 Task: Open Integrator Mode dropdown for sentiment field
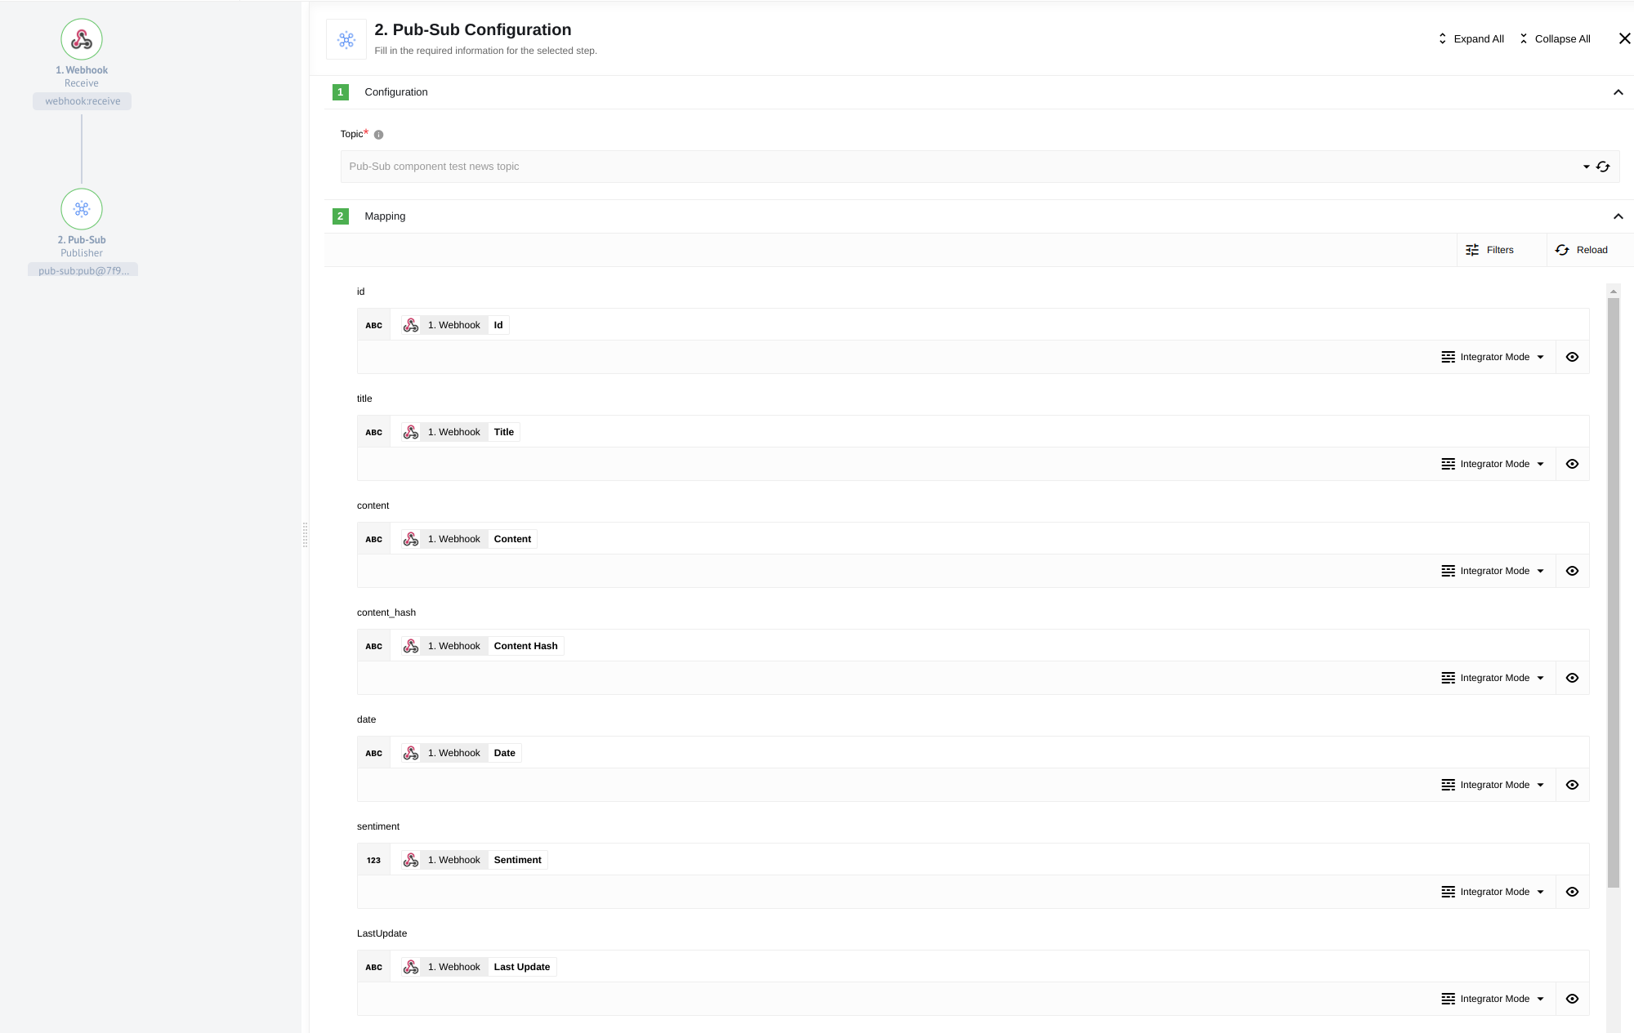point(1490,892)
